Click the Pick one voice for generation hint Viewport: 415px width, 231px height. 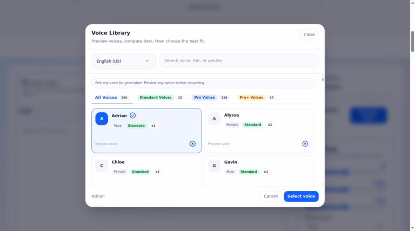pyautogui.click(x=203, y=83)
